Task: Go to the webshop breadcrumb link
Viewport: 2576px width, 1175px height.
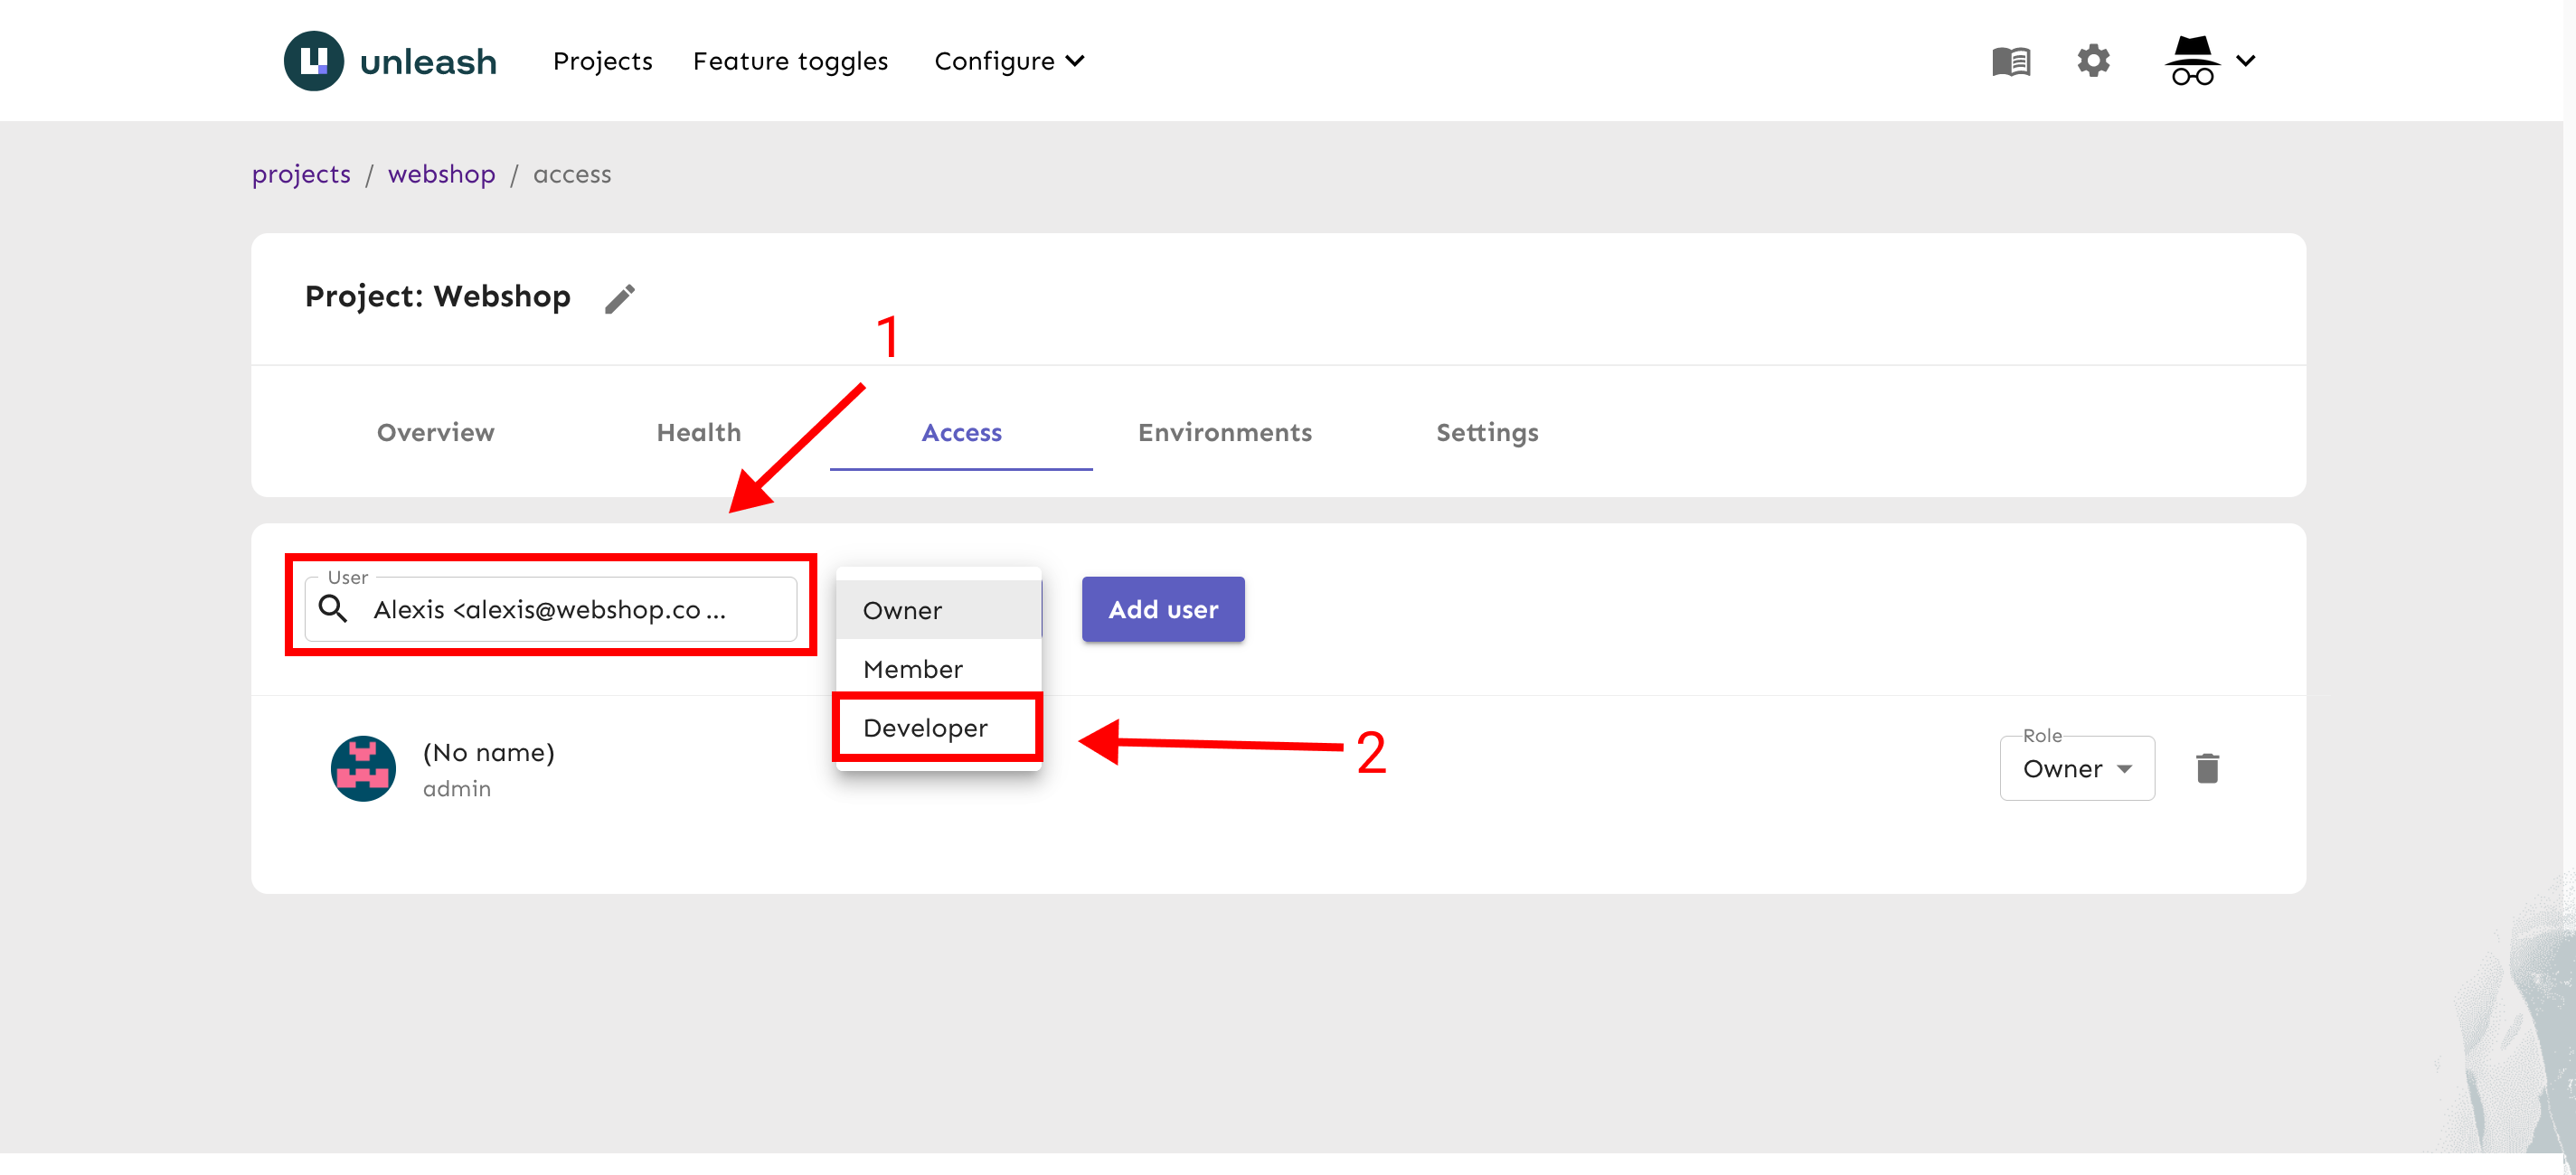Action: point(441,174)
